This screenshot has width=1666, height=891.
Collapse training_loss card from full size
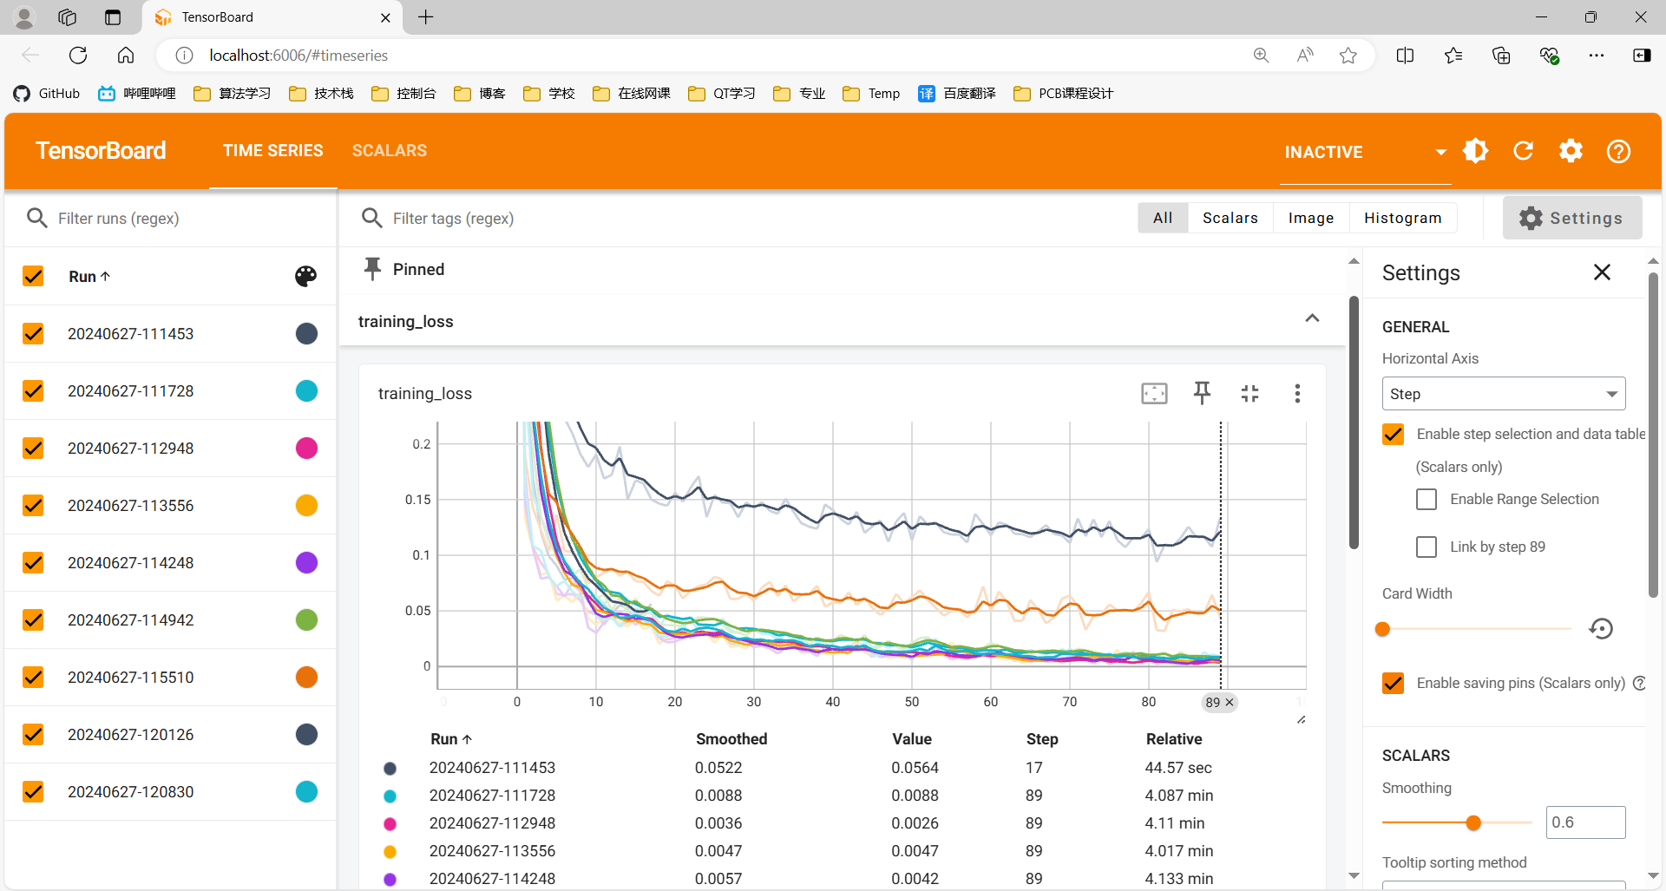point(1249,393)
